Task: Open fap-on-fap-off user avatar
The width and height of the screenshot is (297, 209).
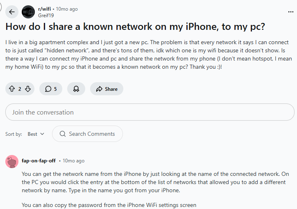Action: [12, 161]
